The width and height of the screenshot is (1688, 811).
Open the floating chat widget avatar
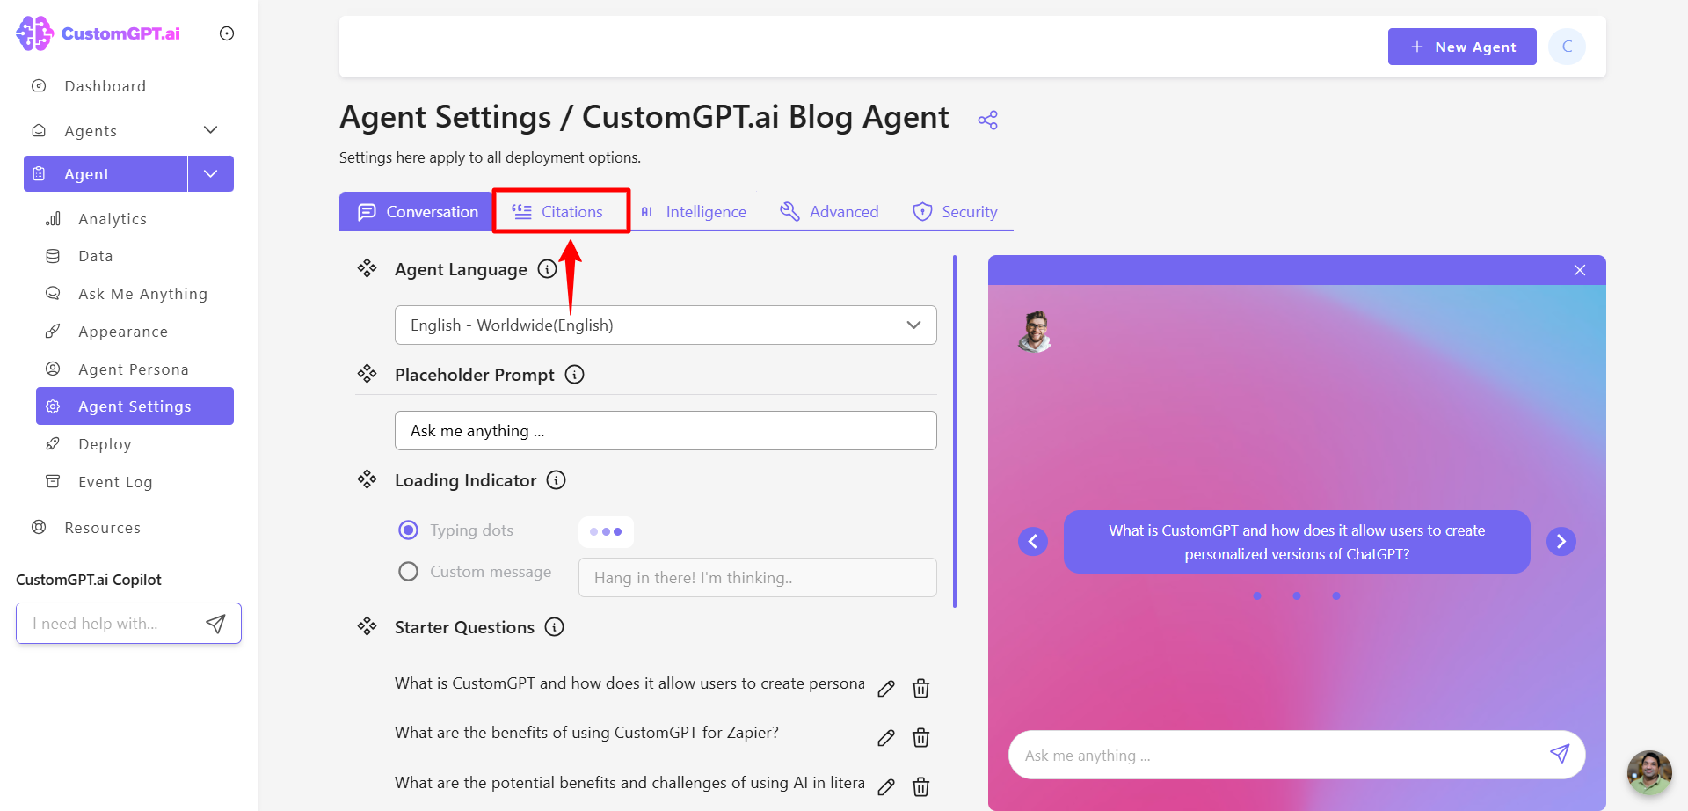click(1649, 773)
